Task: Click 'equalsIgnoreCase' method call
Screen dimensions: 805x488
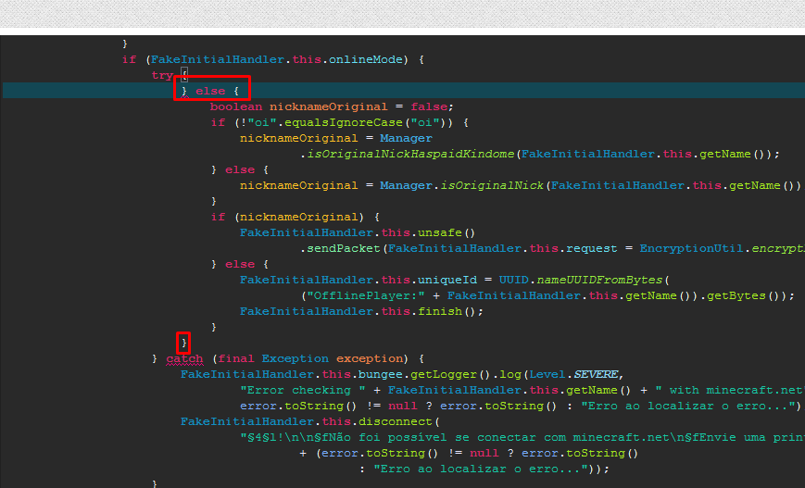Action: click(344, 122)
